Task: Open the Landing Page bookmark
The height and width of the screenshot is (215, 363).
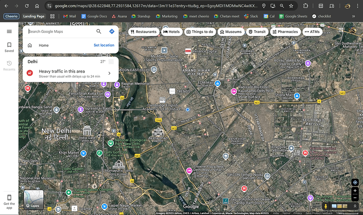Action: tap(34, 16)
